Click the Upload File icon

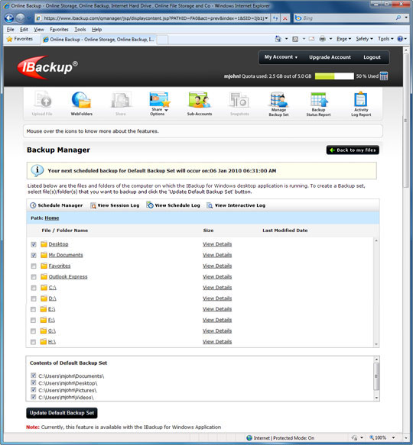point(42,103)
